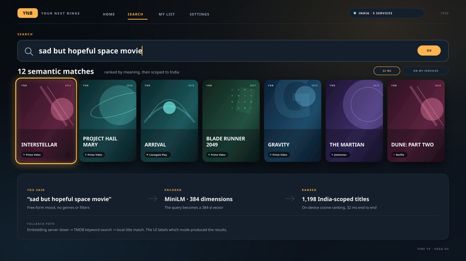Screen dimensions: 466x261
Task: Click JioHotstar badge on The Martian
Action: point(339,154)
